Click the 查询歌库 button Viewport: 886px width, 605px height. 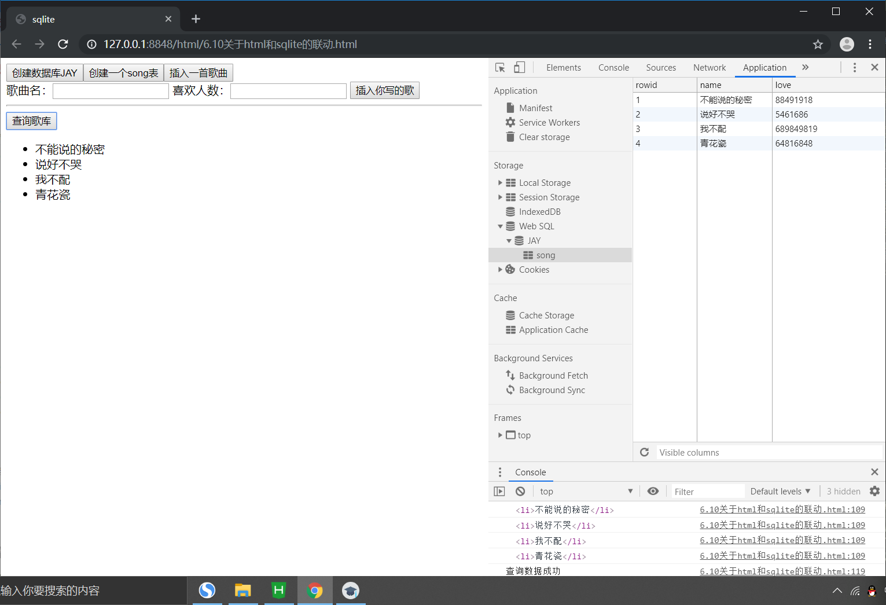click(31, 121)
